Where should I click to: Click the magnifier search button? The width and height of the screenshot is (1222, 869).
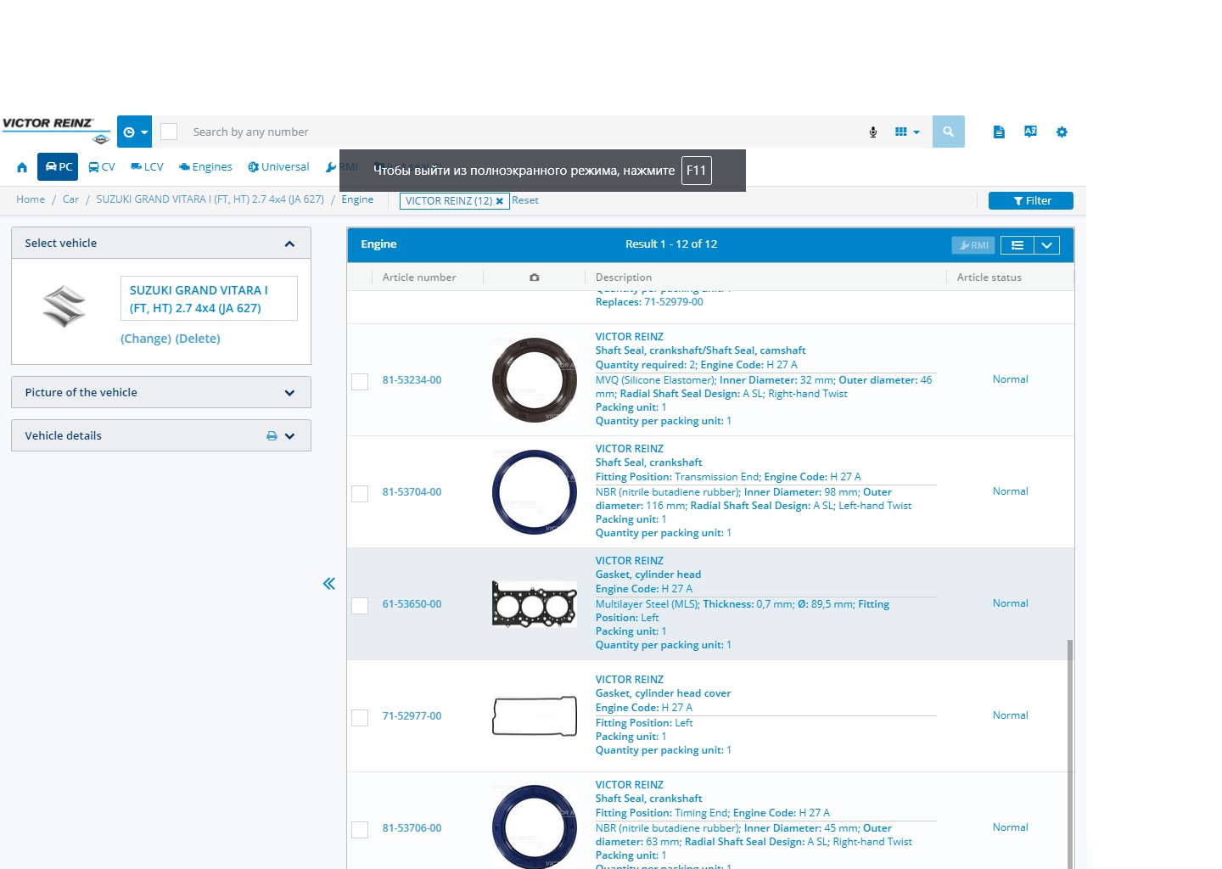(948, 132)
